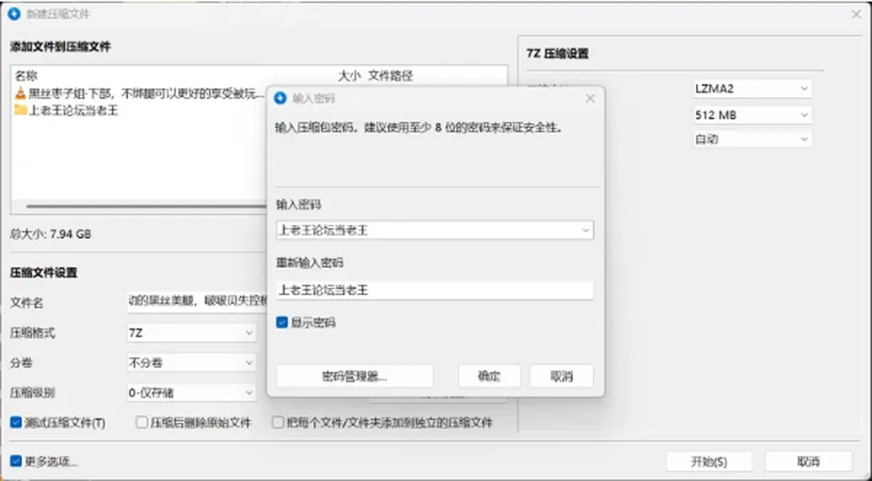Click the 大小 column header

pyautogui.click(x=349, y=75)
